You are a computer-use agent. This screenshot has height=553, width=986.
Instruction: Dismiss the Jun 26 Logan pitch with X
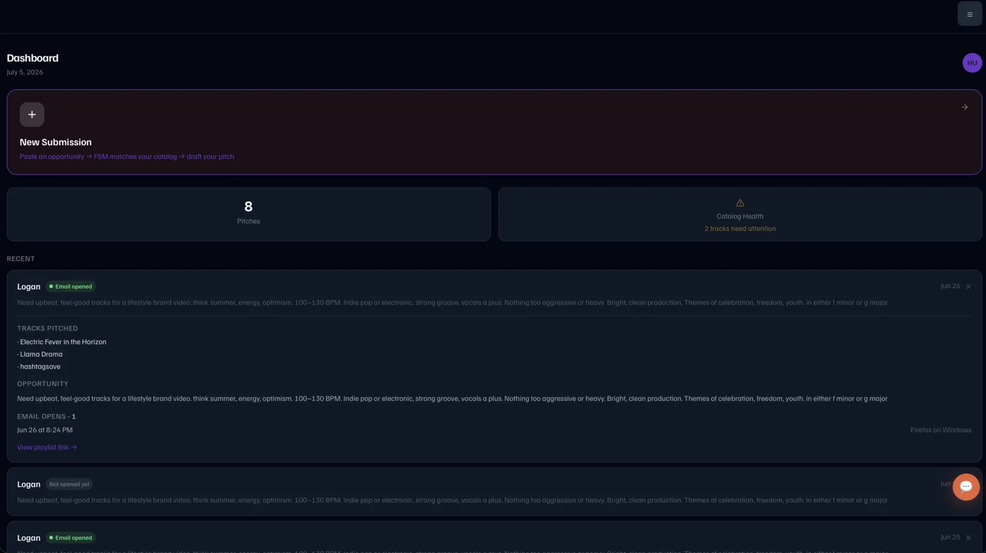(x=968, y=286)
